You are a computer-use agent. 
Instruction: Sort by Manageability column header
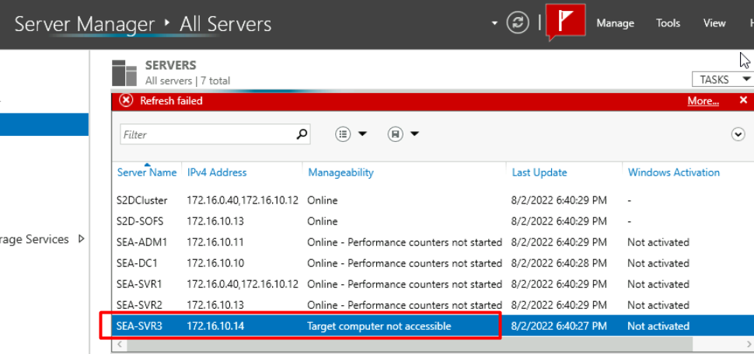pos(341,172)
